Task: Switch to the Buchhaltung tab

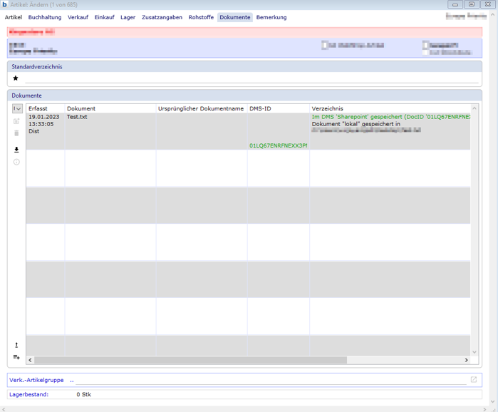Action: (45, 17)
